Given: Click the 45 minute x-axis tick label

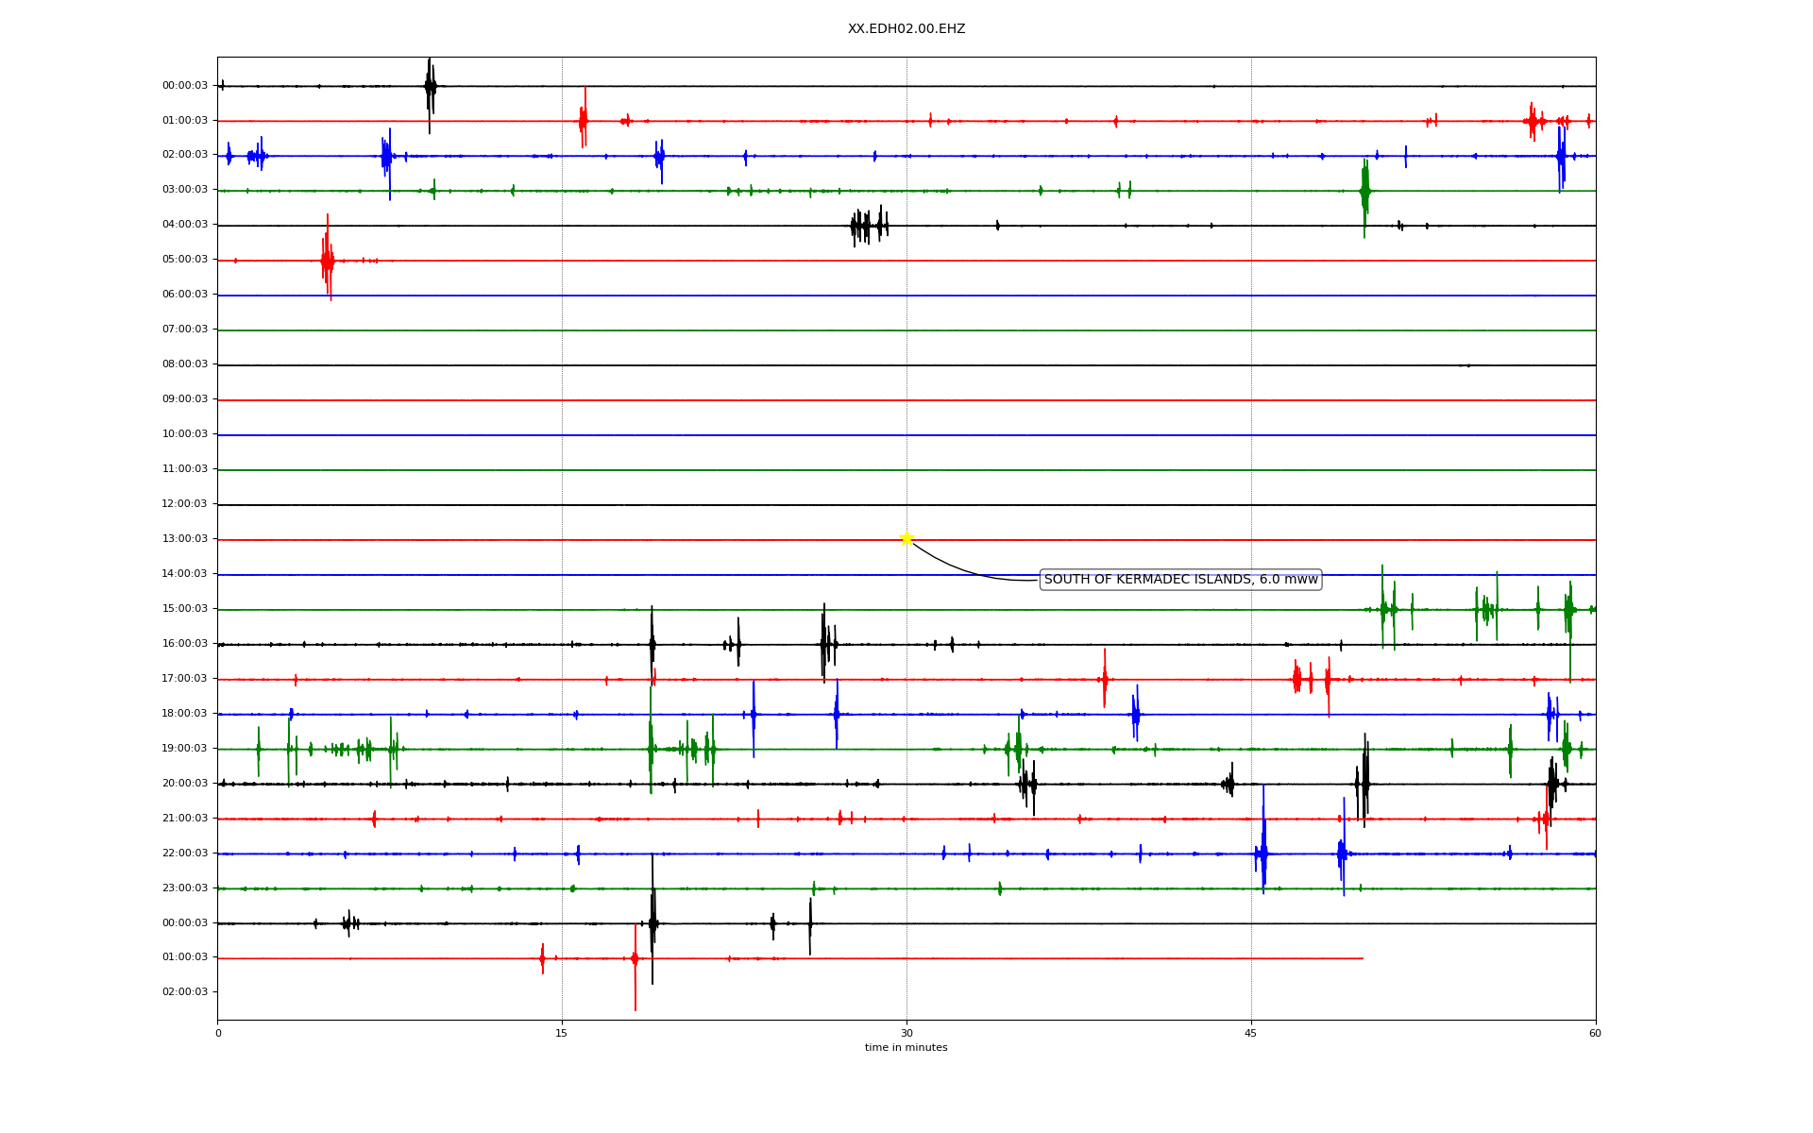Looking at the screenshot, I should pos(1251,1034).
